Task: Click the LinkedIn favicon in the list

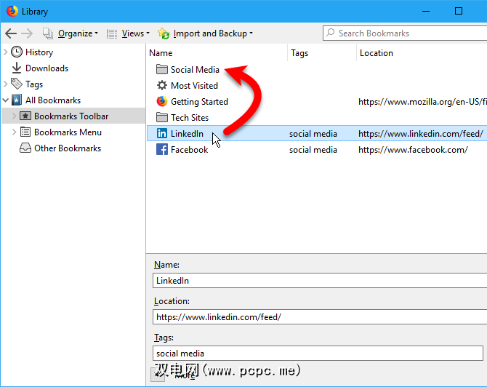Action: 162,133
